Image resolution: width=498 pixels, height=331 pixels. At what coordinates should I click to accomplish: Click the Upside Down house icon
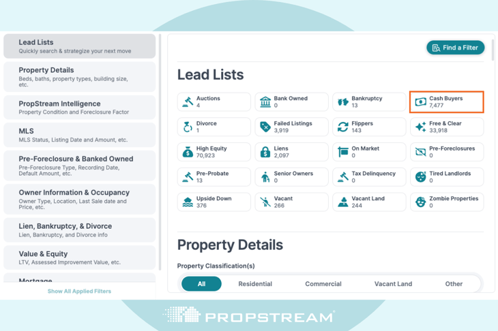[x=188, y=202]
